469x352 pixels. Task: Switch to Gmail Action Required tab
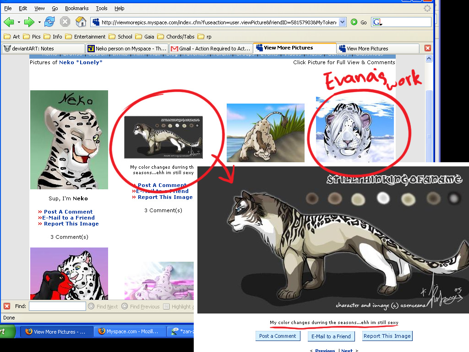click(211, 49)
